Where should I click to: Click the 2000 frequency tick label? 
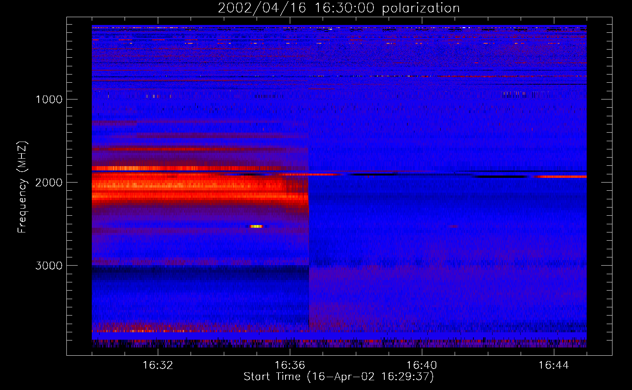(49, 183)
